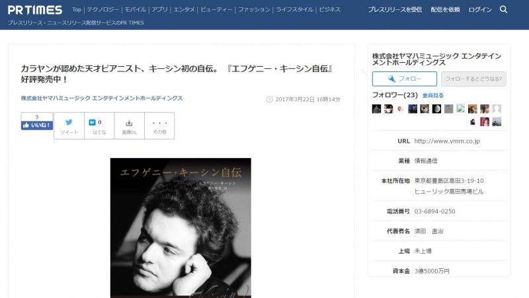529x298 pixels.
Task: Open the search magnifier icon in header
Action: coord(503,9)
